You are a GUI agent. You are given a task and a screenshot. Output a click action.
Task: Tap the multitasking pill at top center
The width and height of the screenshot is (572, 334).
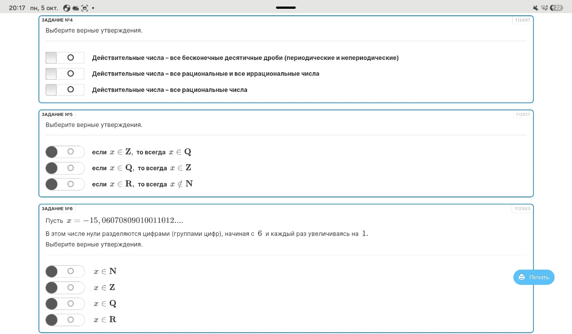point(286,7)
